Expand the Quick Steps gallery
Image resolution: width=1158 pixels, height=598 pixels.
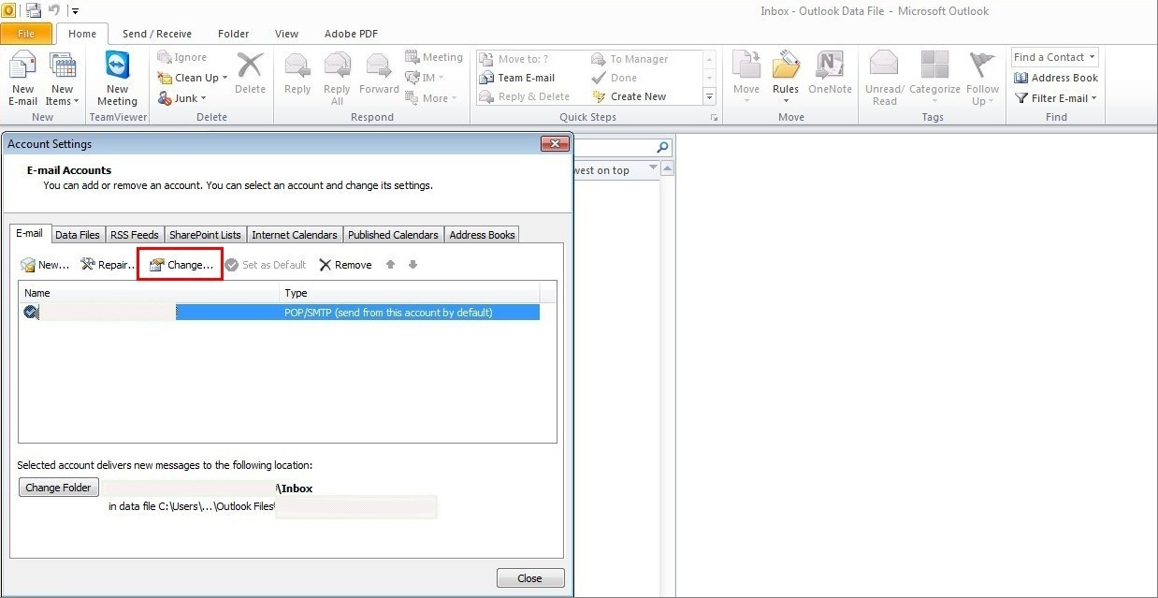click(709, 97)
